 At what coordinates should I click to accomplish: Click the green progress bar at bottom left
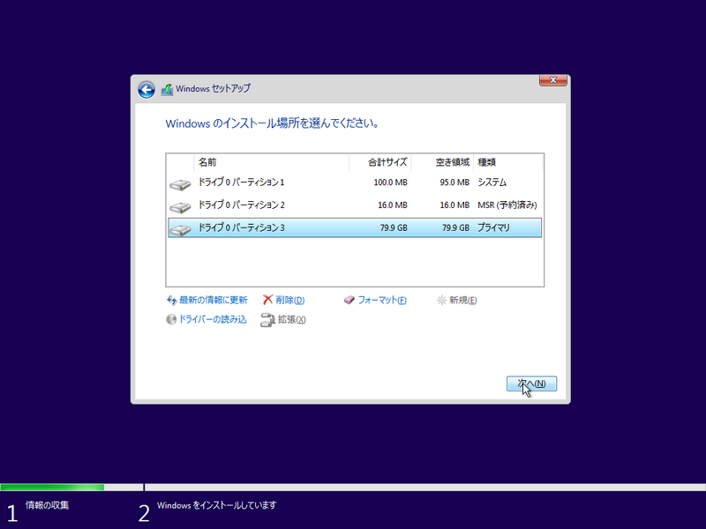coord(53,486)
